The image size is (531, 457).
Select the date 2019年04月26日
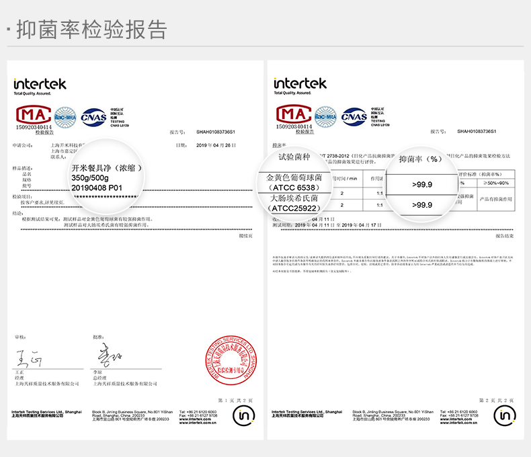(216, 145)
